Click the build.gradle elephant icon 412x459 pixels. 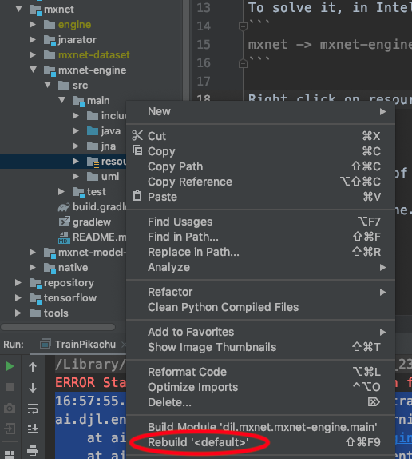[x=64, y=207]
